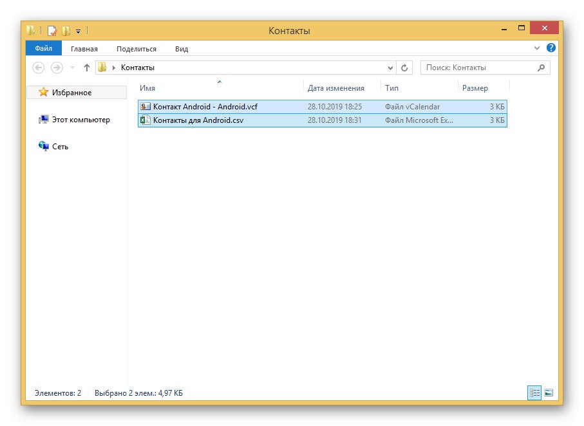
Task: Click the New Folder icon in title bar
Action: tap(66, 30)
